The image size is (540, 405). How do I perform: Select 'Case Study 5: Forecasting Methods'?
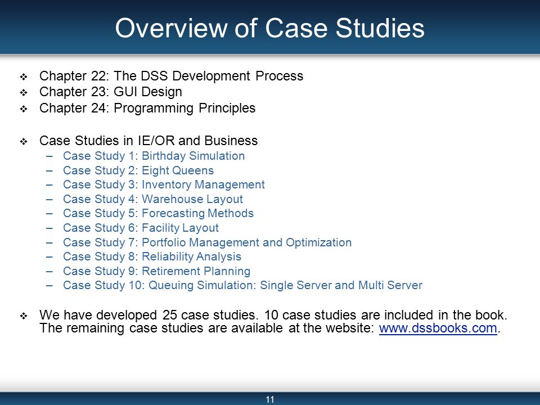point(158,213)
